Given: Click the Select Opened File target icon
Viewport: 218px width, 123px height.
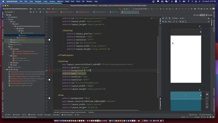Looking at the screenshot, I should point(31,12).
